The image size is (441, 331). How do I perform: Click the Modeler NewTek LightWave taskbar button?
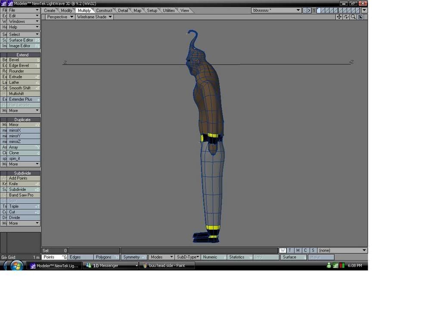(x=54, y=266)
